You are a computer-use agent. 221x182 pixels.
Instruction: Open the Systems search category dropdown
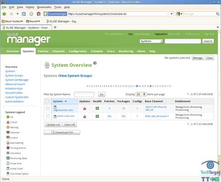point(151,41)
